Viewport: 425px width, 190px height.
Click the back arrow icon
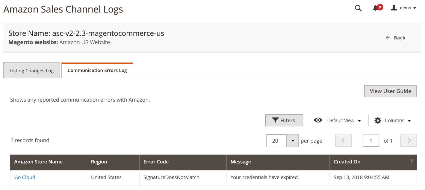point(388,38)
